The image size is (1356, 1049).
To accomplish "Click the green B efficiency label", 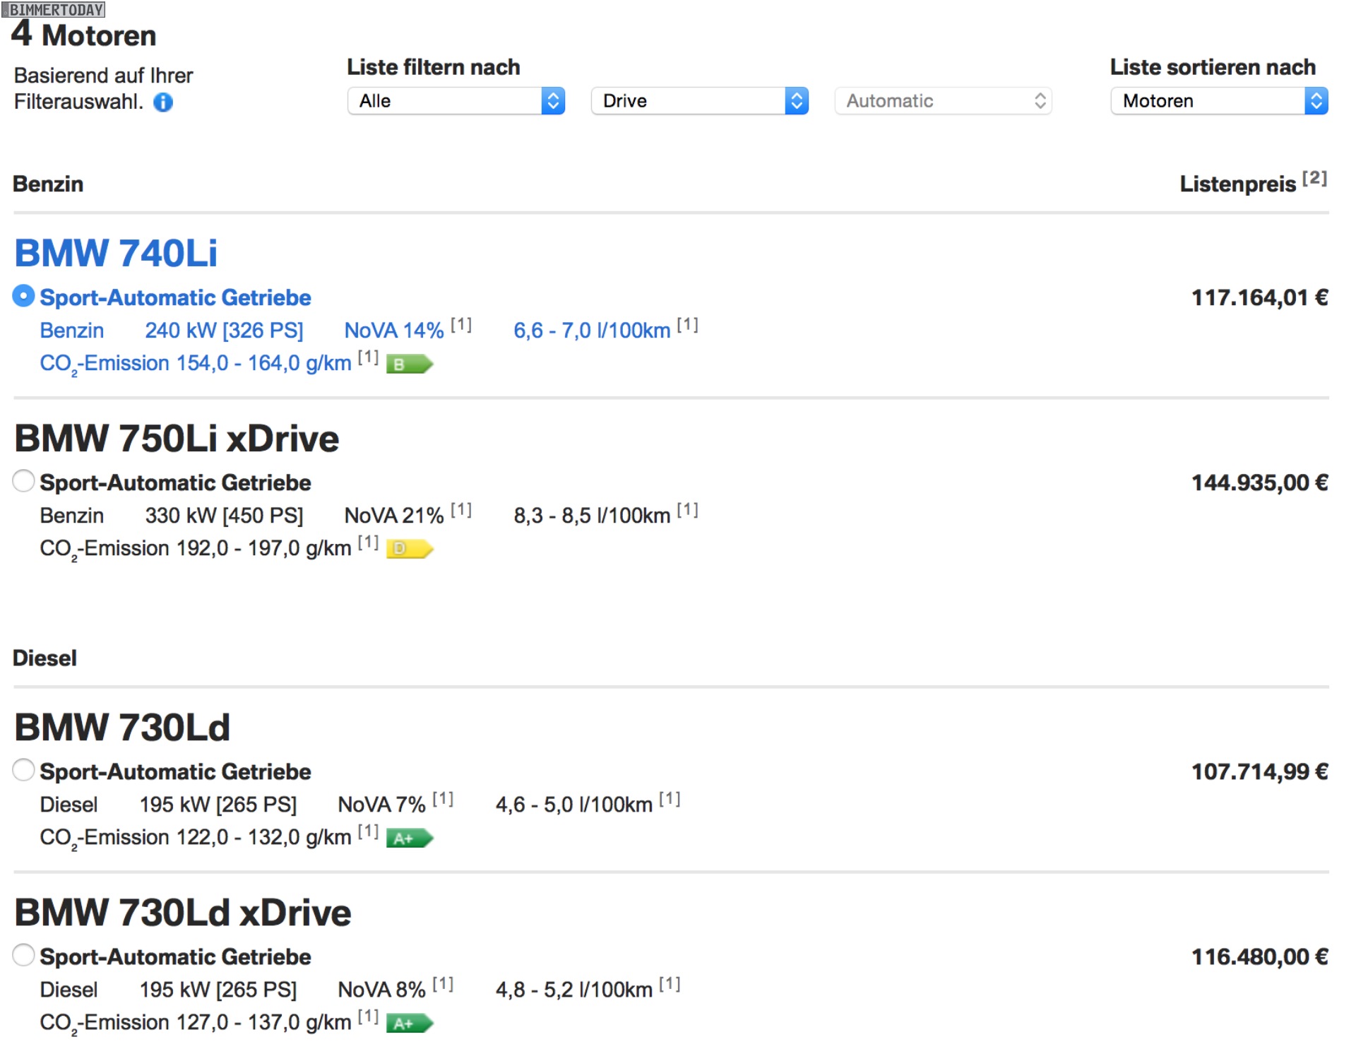I will point(408,365).
